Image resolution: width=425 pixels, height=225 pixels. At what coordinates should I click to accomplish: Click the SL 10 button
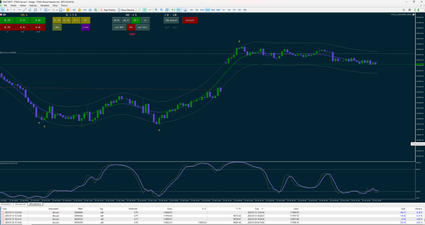[67, 20]
